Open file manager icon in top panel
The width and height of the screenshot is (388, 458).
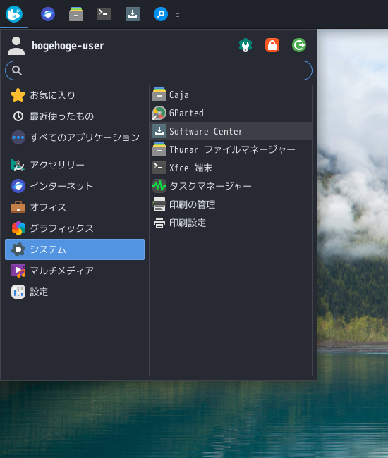tap(76, 14)
